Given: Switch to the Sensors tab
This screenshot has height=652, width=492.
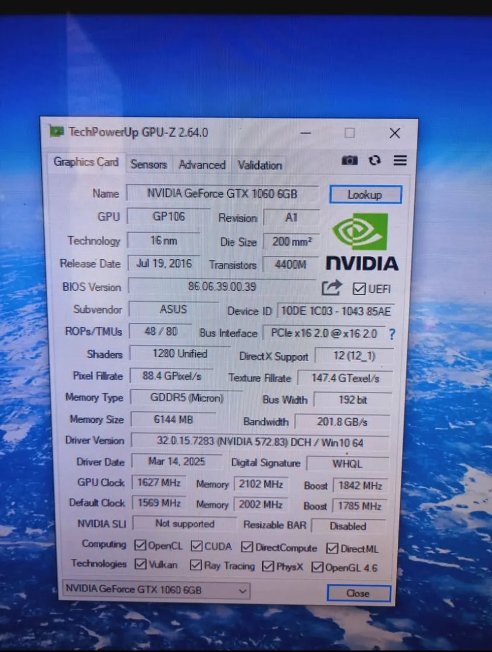Looking at the screenshot, I should tap(148, 164).
